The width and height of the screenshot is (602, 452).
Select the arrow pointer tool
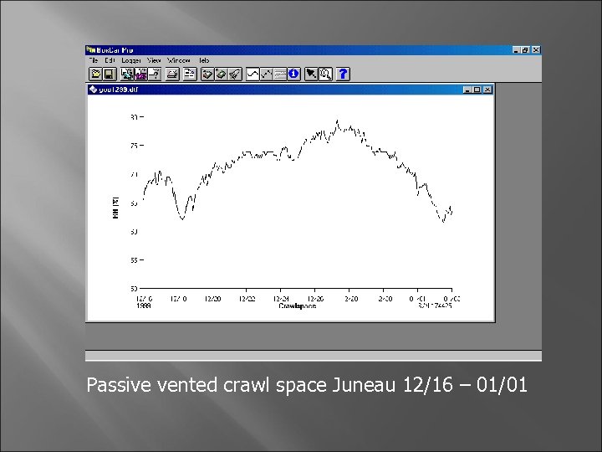[x=311, y=74]
